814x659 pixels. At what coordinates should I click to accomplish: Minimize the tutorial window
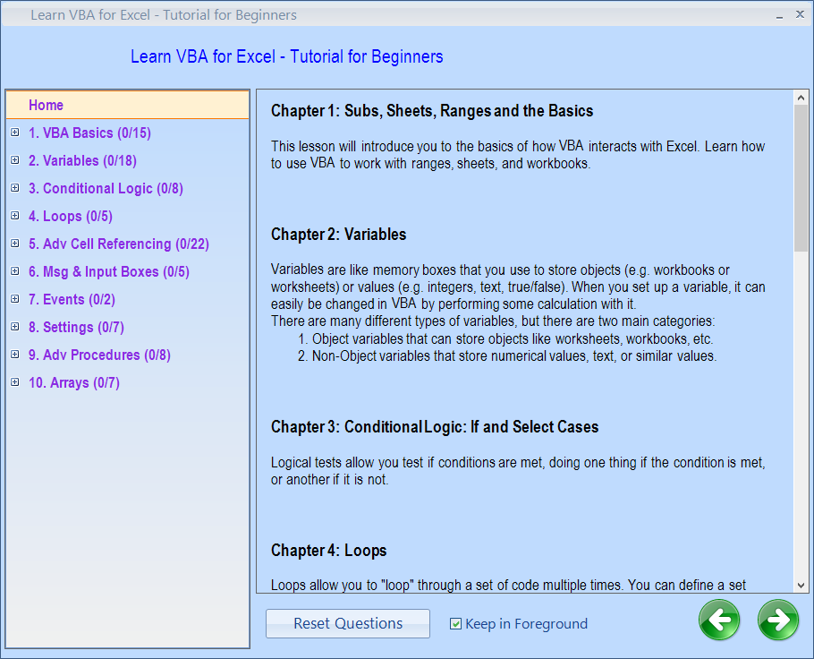pos(779,15)
